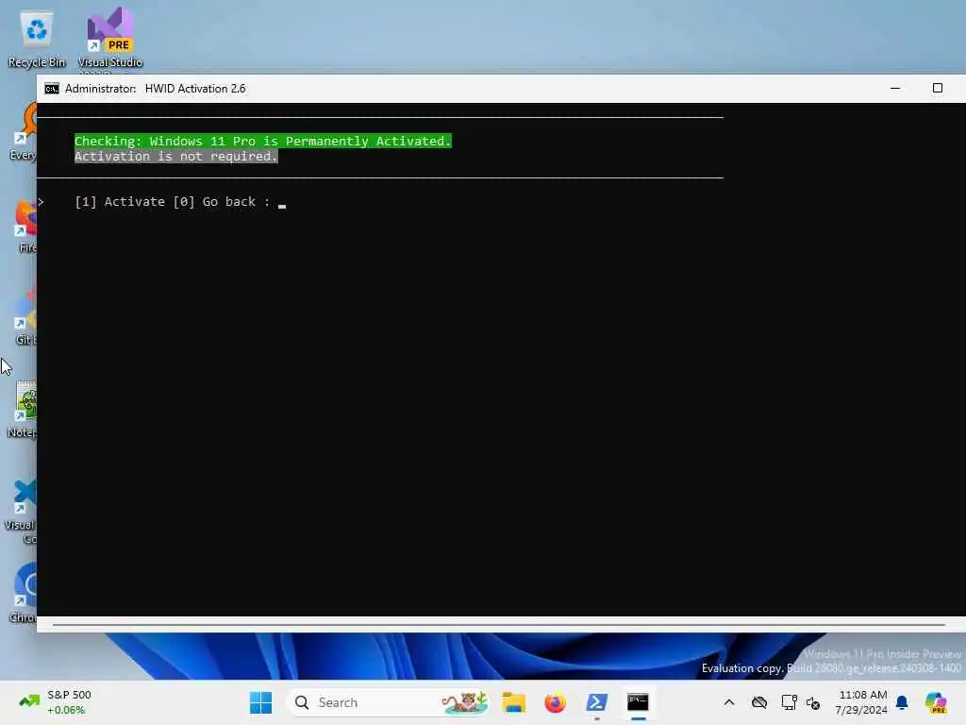Open the Everything desktop shortcut
966x725 pixels.
click(x=24, y=132)
